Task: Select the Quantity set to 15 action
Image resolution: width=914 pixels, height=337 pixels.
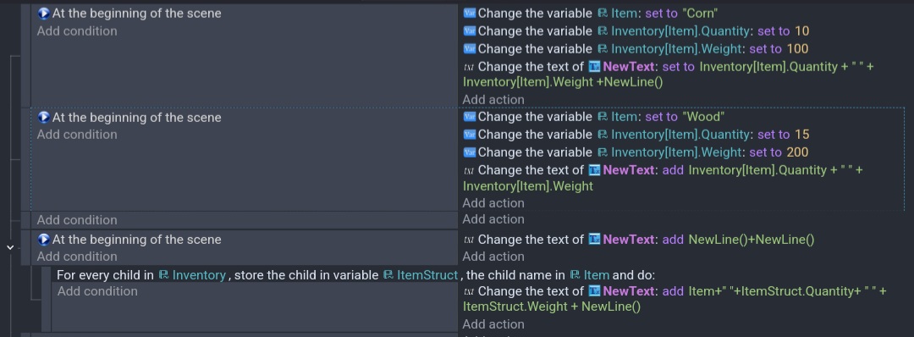Action: (636, 135)
